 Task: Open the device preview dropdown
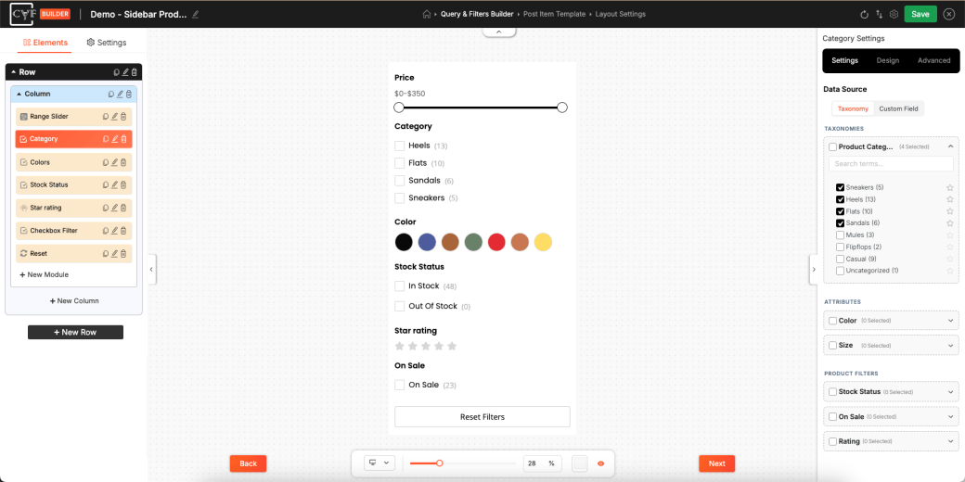click(379, 463)
